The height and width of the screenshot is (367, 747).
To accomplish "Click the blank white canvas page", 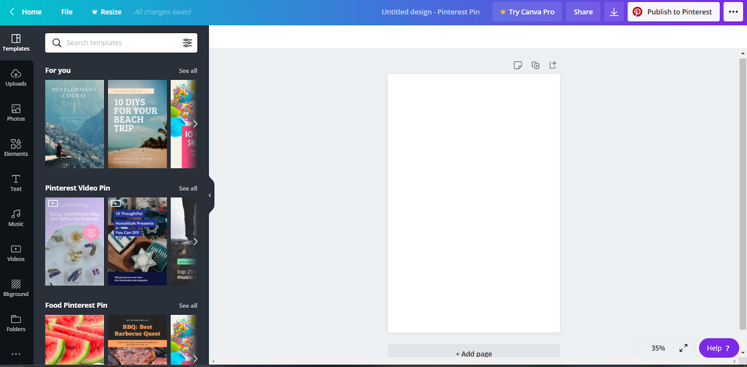I will 473,203.
